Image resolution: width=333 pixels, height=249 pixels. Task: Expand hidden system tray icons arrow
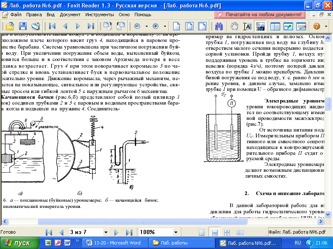point(309,243)
